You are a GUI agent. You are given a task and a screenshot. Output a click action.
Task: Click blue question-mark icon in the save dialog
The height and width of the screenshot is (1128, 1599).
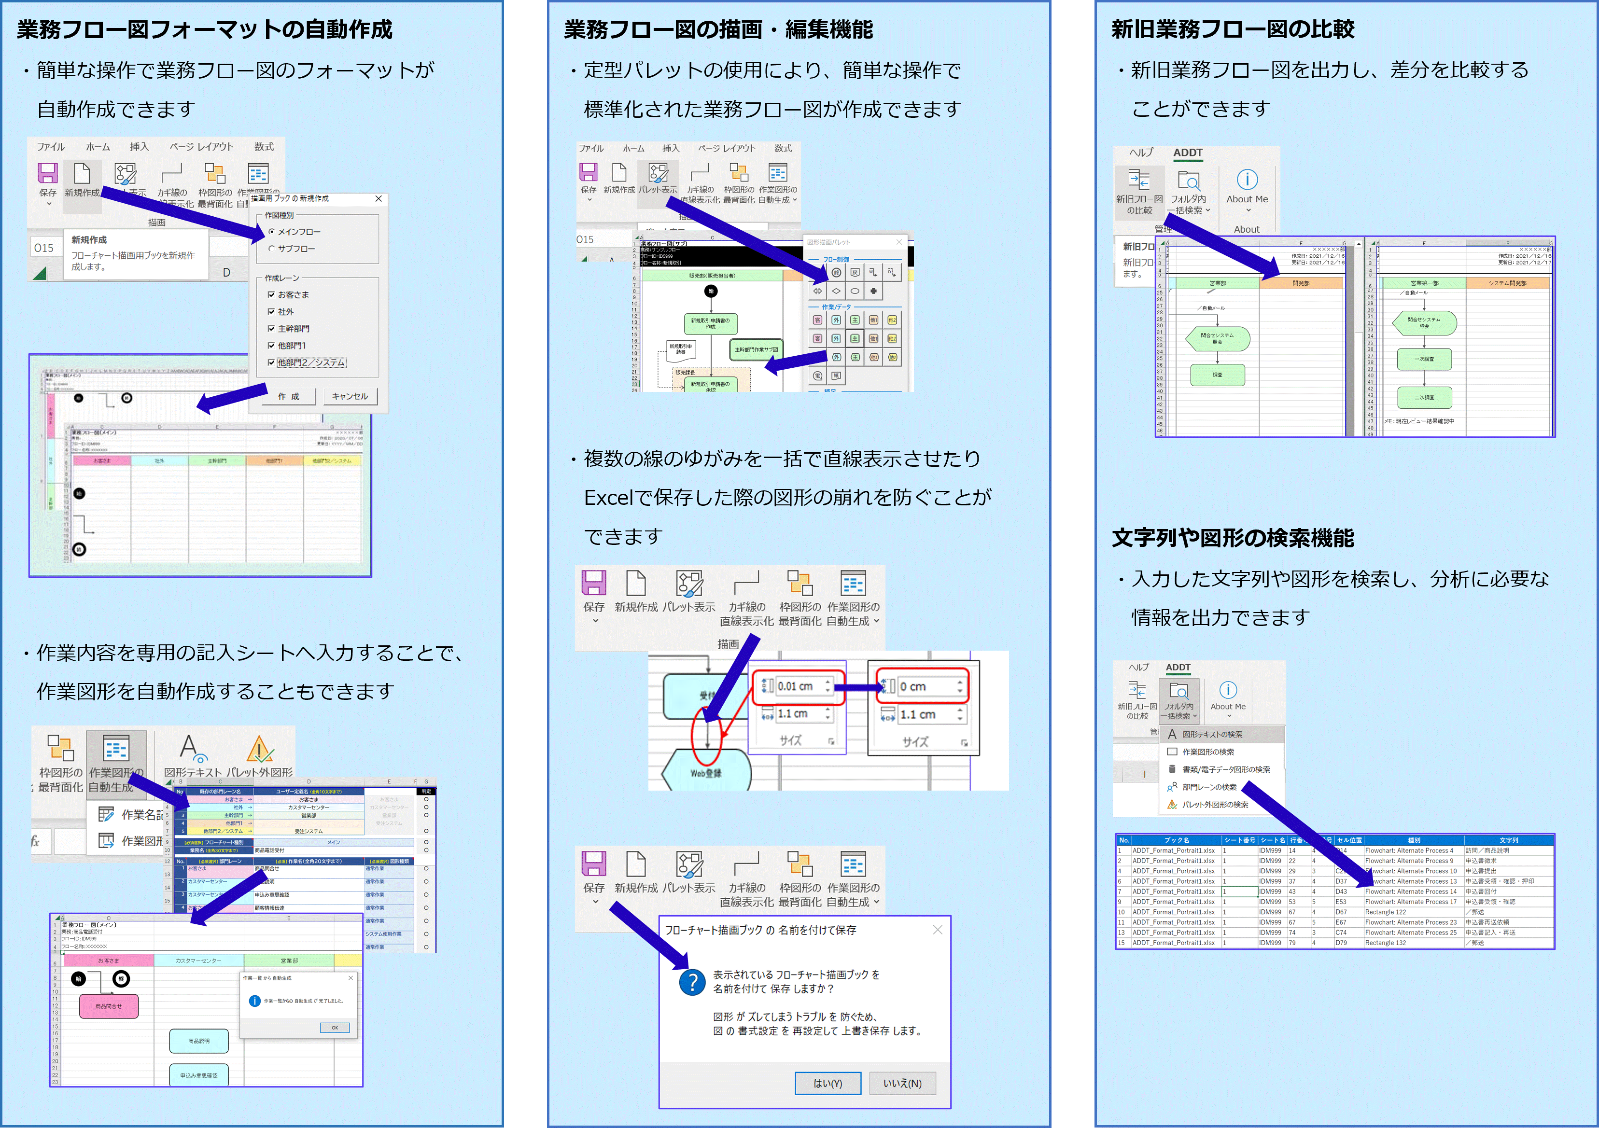(x=692, y=982)
